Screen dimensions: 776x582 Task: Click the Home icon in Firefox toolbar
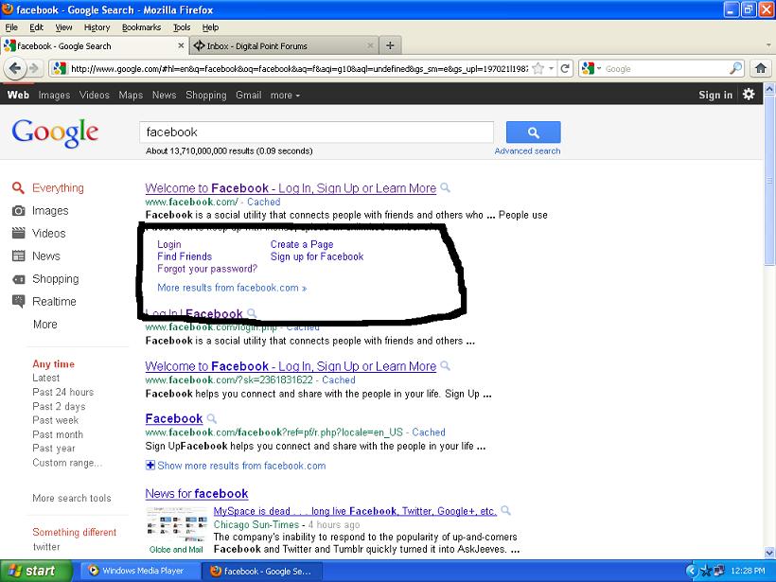tap(761, 68)
